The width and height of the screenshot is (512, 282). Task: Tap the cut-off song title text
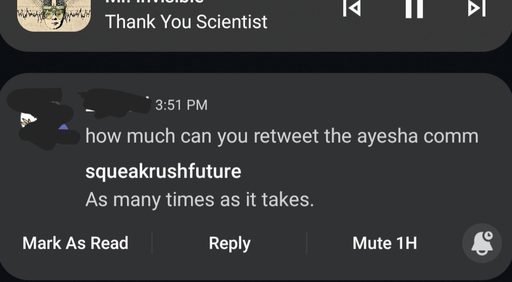click(x=154, y=2)
